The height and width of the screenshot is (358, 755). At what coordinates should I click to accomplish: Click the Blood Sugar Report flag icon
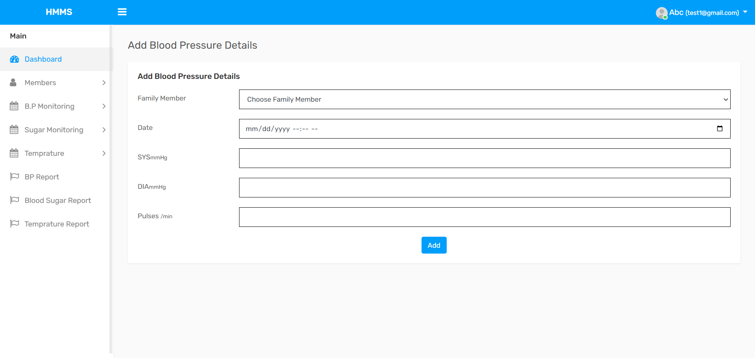pos(14,200)
